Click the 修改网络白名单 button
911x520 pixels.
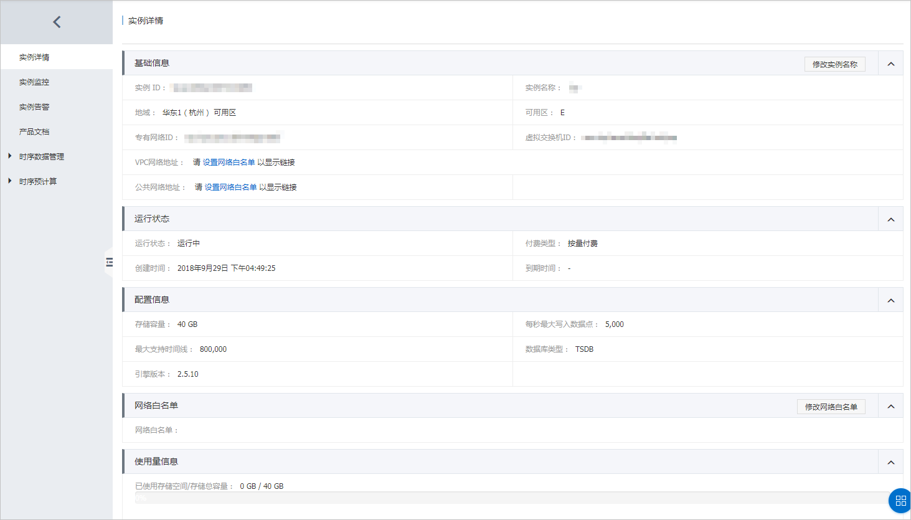[x=831, y=407]
